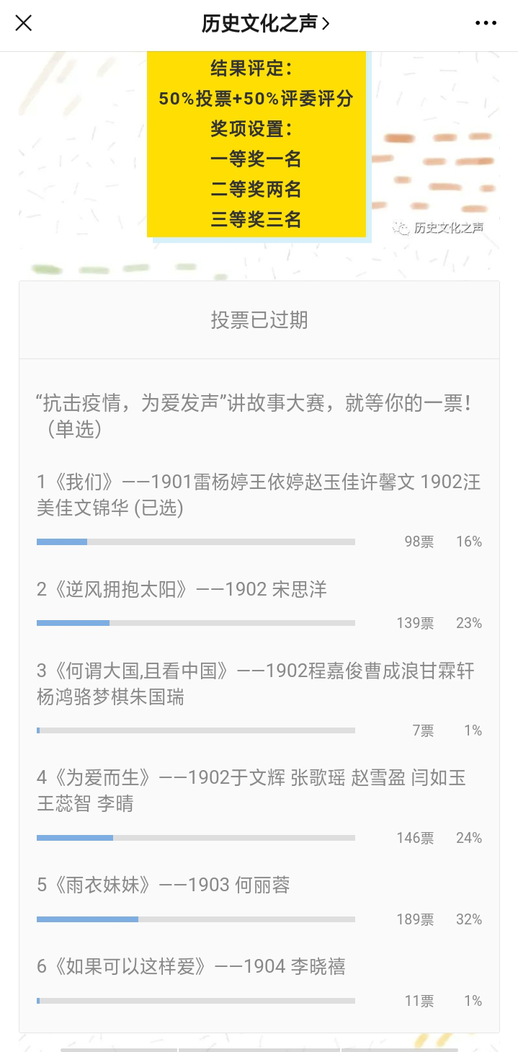Screen dimensions: 518x1052
Task: Select option 2《逆风拥抱太阳》宋思洋
Action: 182,590
